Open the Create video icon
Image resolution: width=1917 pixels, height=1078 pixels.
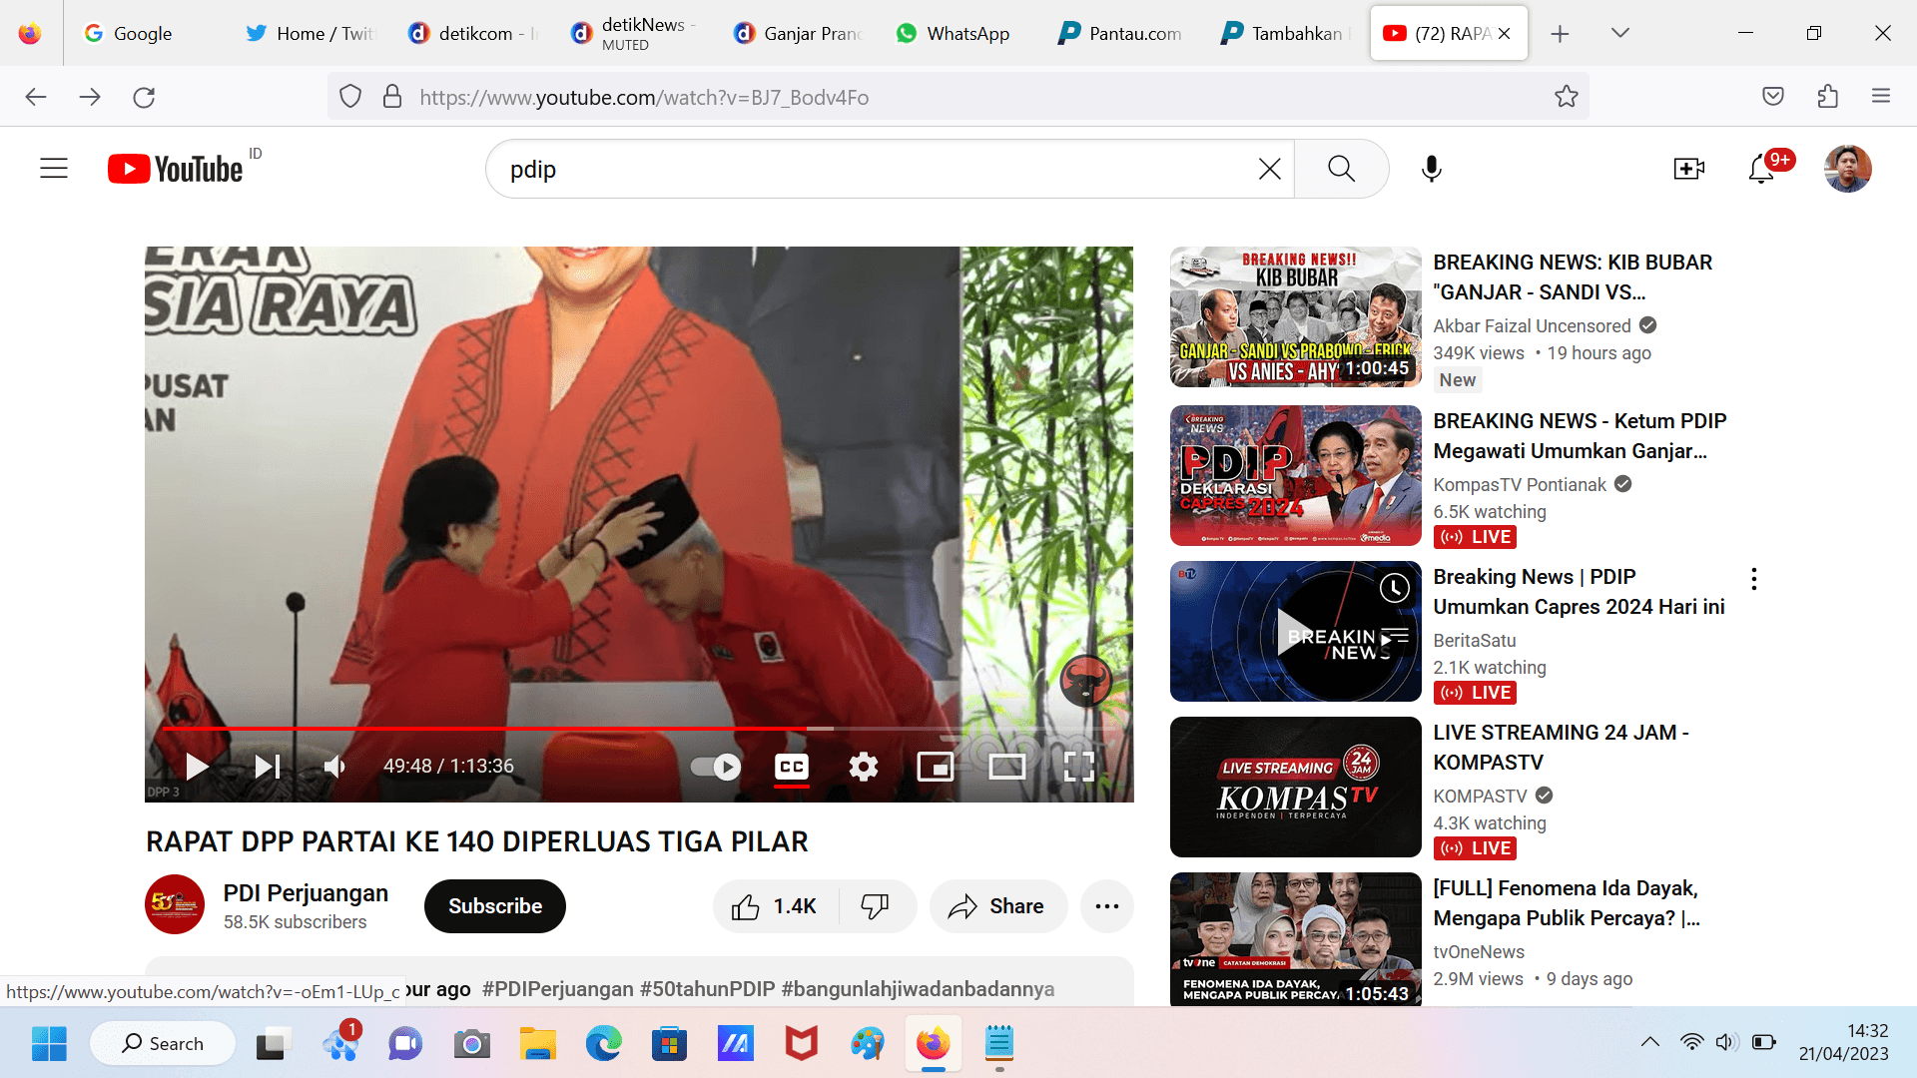(x=1688, y=169)
